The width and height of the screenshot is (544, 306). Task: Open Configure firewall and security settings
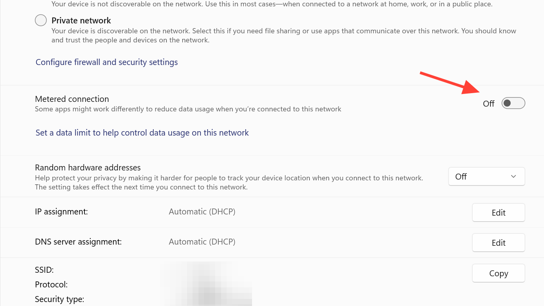107,62
